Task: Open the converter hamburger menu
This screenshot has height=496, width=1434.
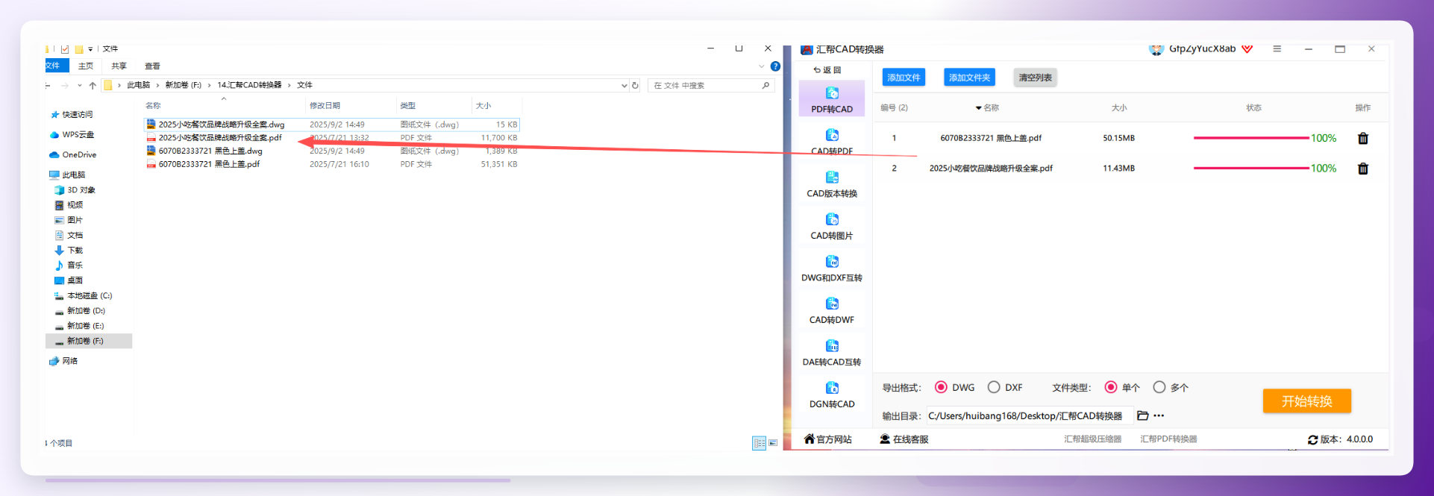Action: [1277, 48]
